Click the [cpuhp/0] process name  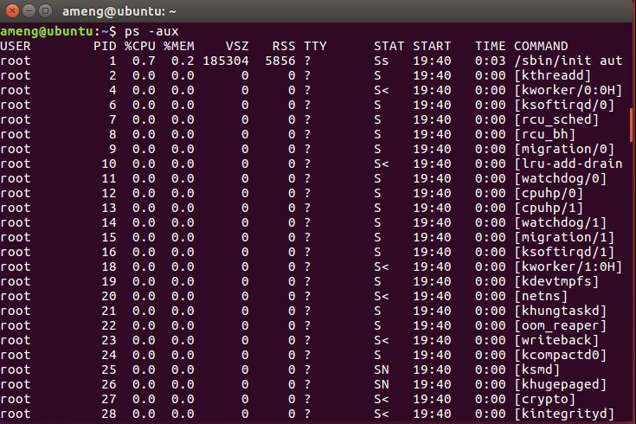click(549, 193)
